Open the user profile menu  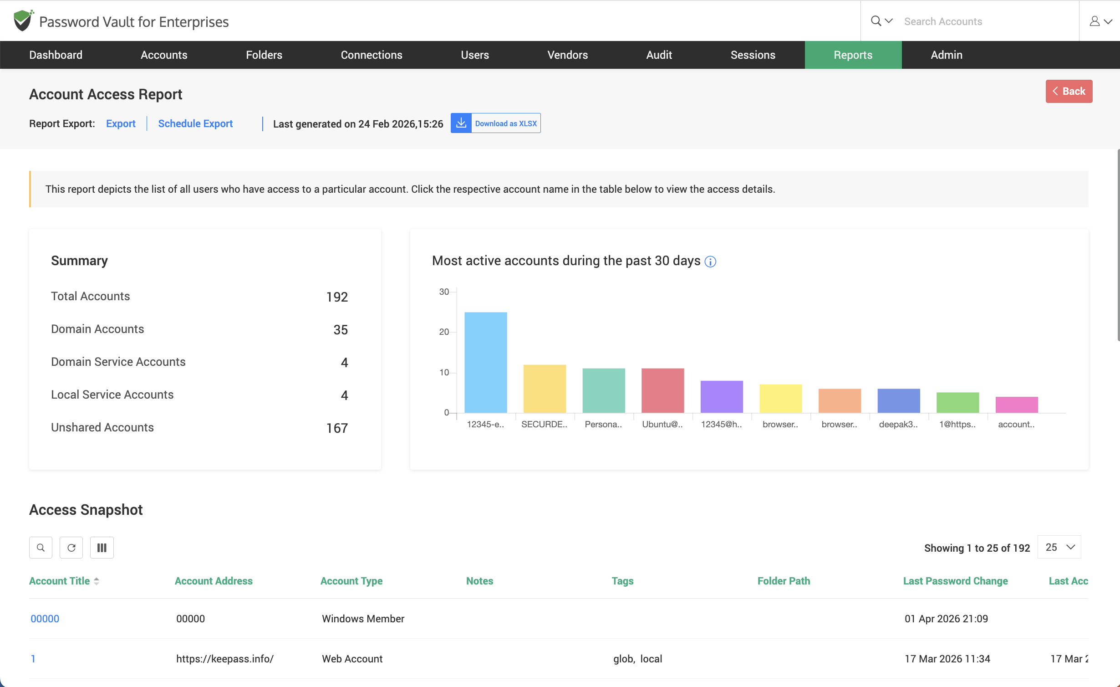click(x=1100, y=21)
